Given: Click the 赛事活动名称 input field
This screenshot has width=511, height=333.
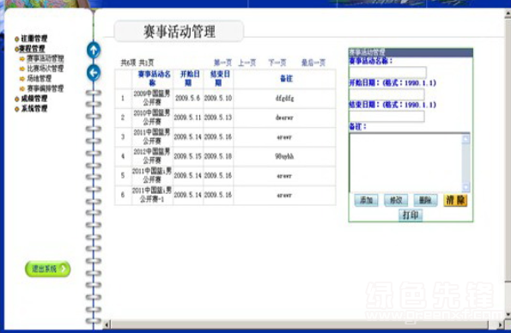Looking at the screenshot, I should [x=387, y=72].
